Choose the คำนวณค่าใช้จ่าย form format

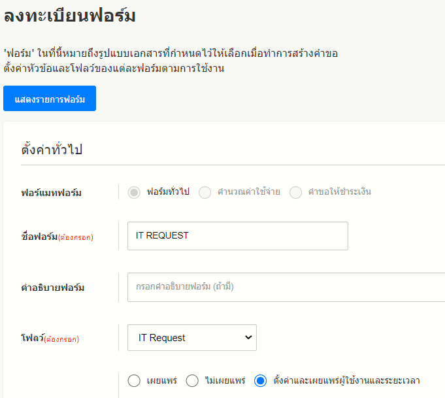tap(205, 192)
